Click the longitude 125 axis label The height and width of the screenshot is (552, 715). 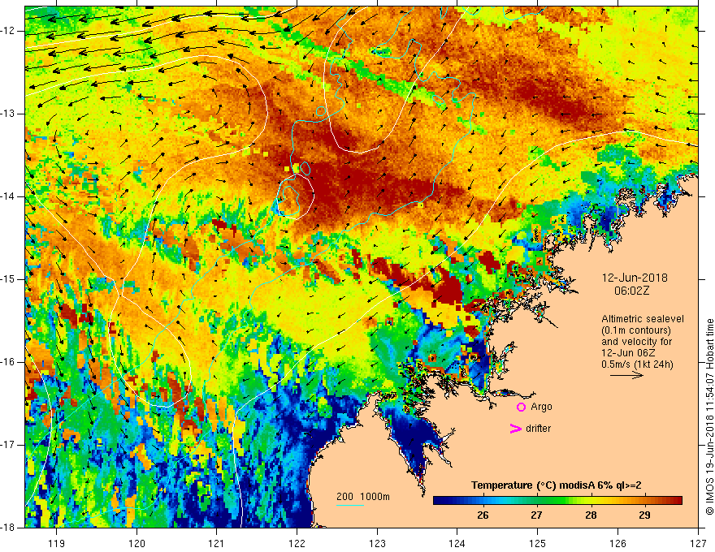point(538,543)
